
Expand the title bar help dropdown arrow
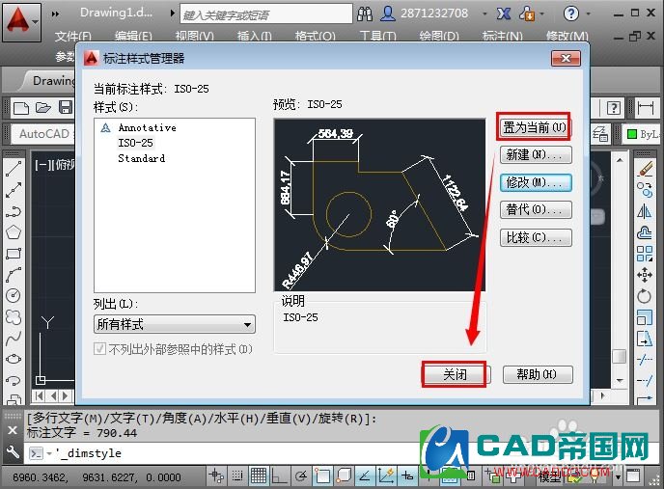[x=588, y=14]
